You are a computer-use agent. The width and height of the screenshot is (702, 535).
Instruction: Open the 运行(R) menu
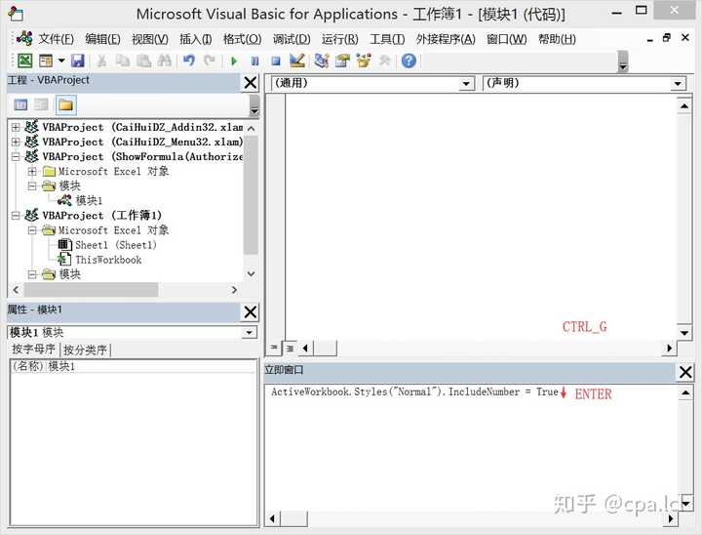click(x=340, y=39)
